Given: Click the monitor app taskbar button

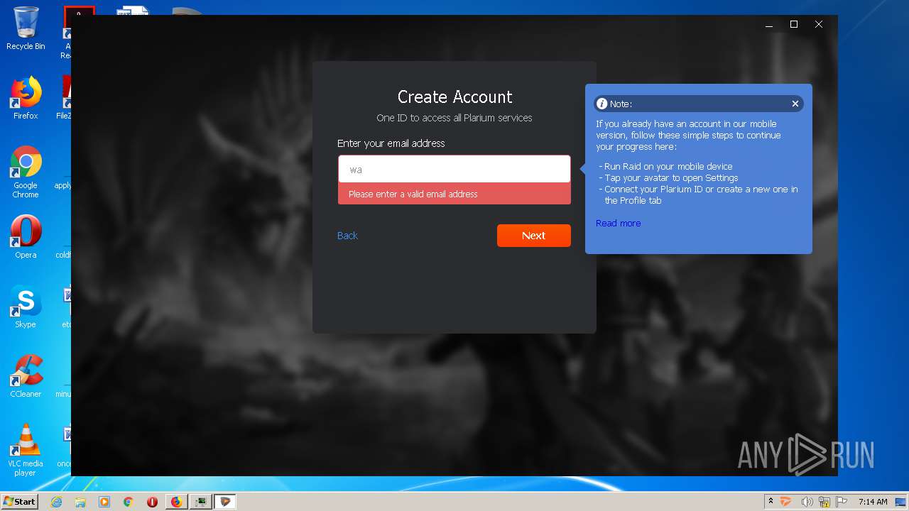Looking at the screenshot, I should click(202, 502).
